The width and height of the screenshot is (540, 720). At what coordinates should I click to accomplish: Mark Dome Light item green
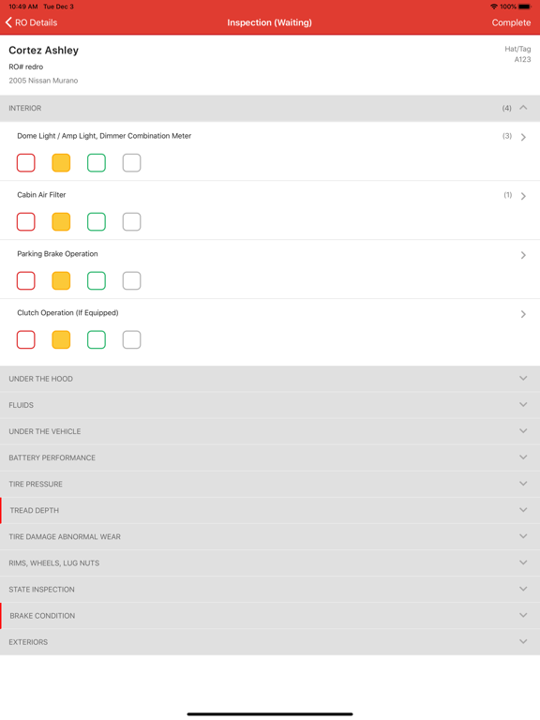point(97,163)
